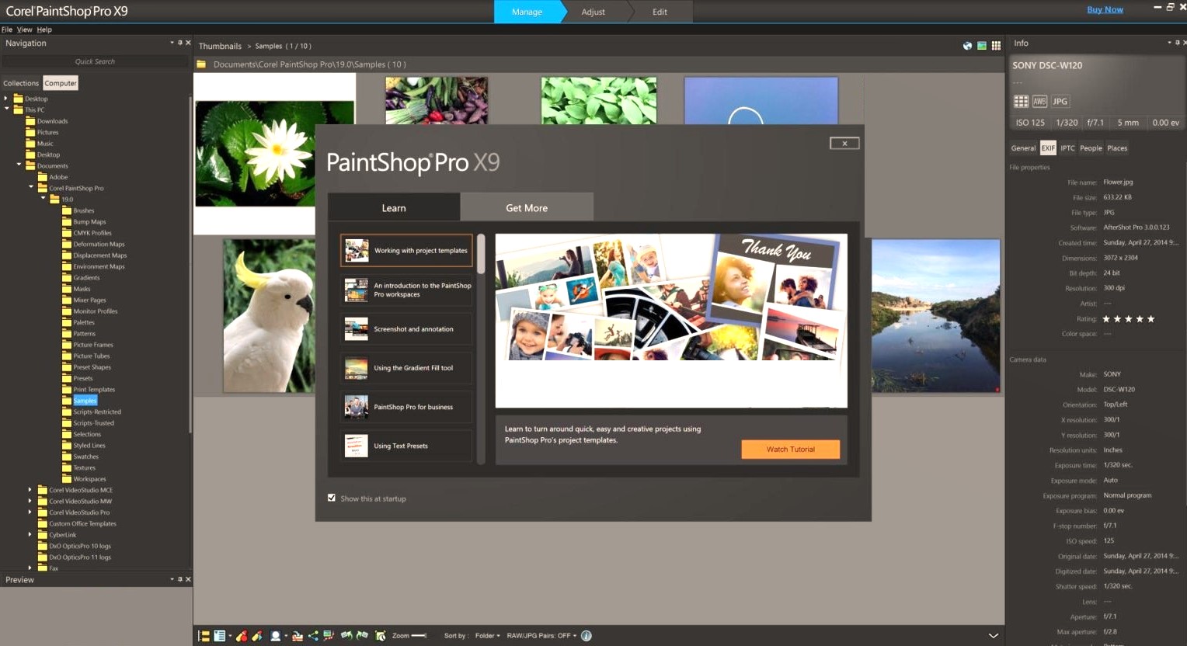Set rating to five stars
This screenshot has width=1187, height=646.
click(1151, 319)
